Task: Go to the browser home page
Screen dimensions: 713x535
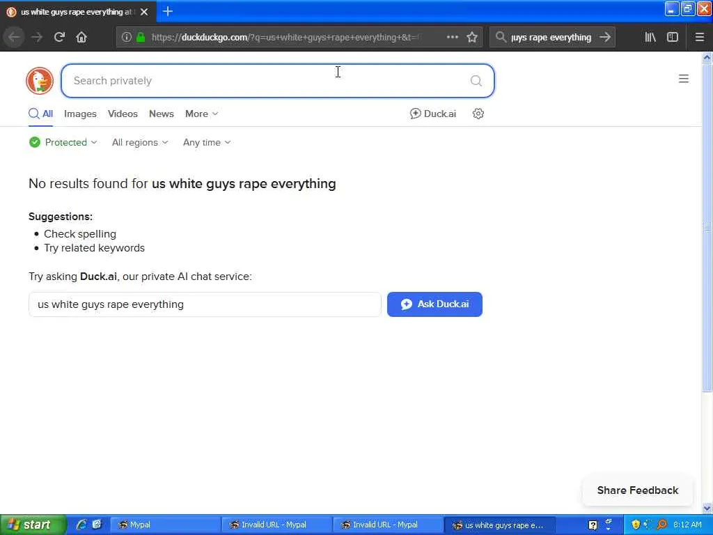Action: point(81,37)
